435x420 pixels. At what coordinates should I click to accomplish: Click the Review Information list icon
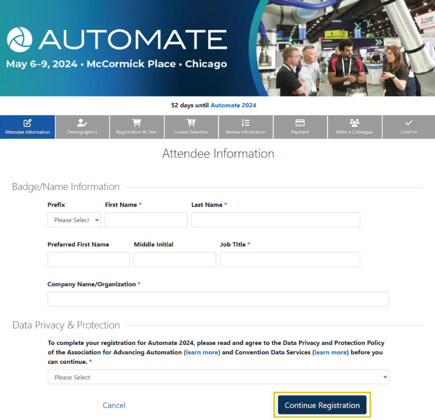click(246, 123)
